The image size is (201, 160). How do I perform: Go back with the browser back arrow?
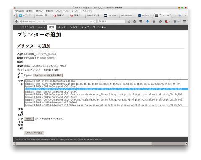(17, 21)
